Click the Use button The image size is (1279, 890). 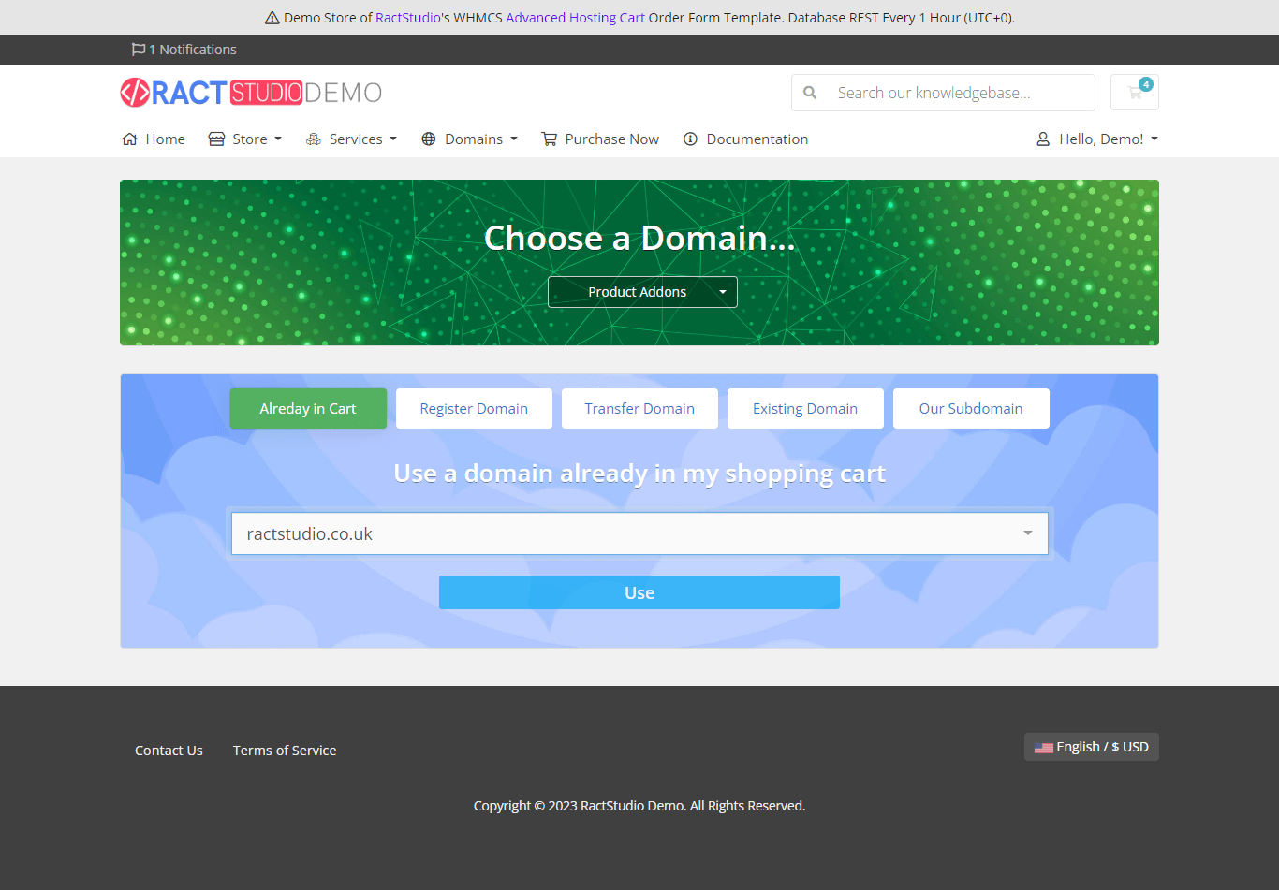pyautogui.click(x=639, y=591)
